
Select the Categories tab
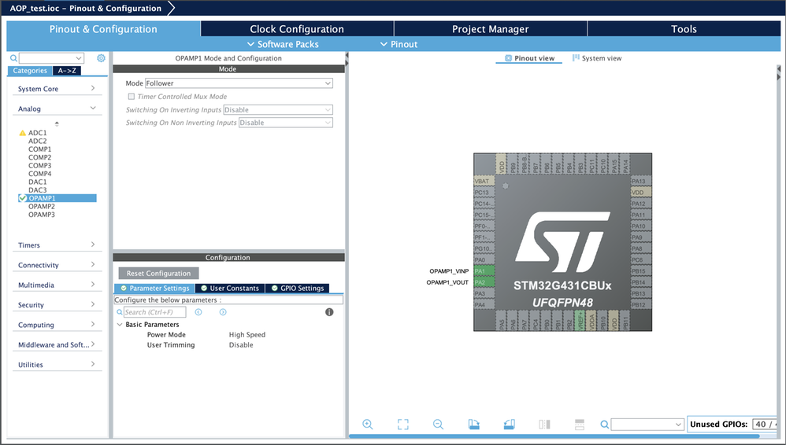coord(30,71)
